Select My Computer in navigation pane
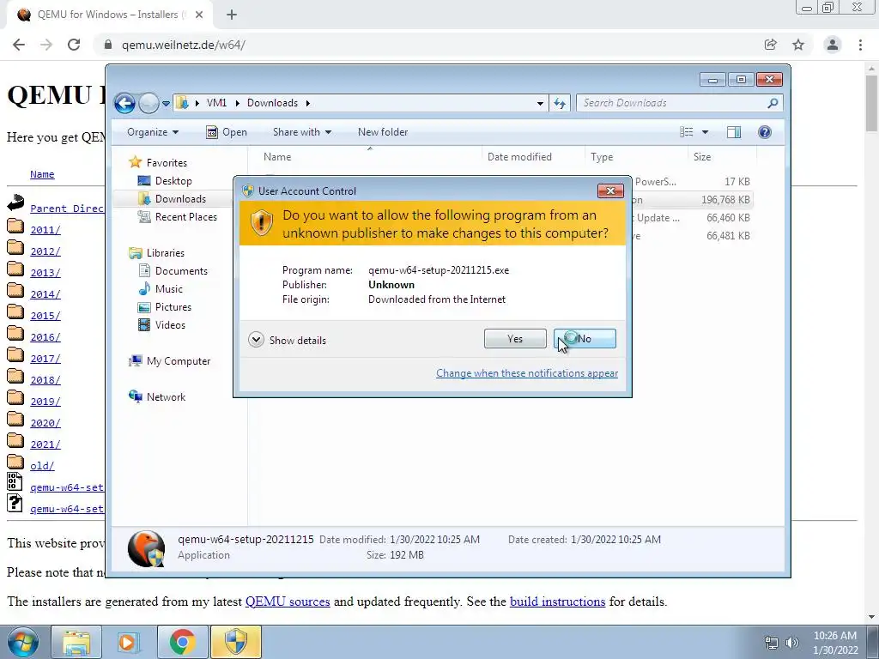The width and height of the screenshot is (879, 659). [179, 361]
